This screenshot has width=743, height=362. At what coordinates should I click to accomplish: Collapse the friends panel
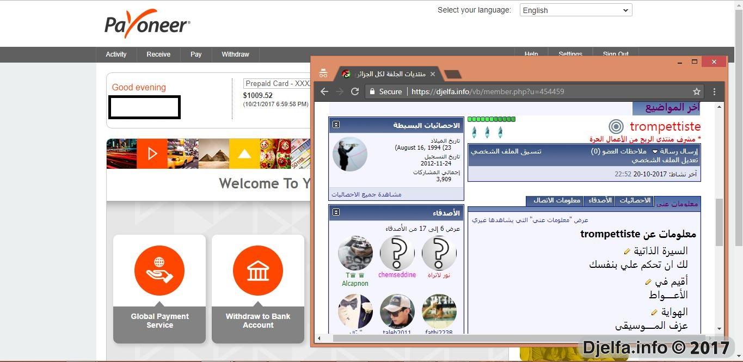336,212
